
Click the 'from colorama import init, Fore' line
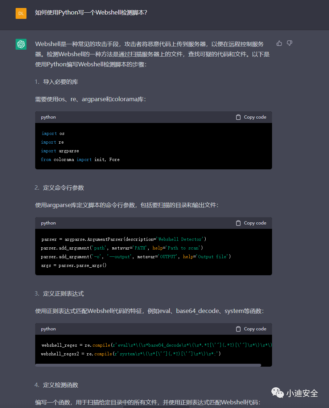pyautogui.click(x=80, y=160)
